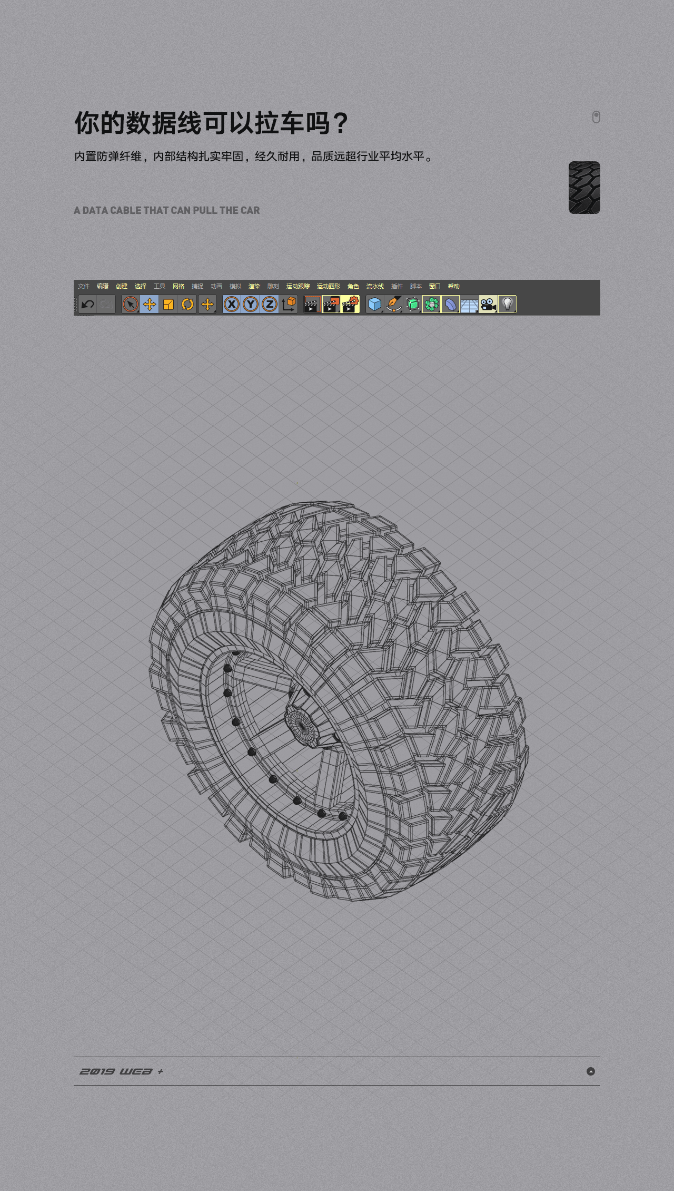The image size is (674, 1191).
Task: Open the 帮助 menu
Action: pos(454,286)
